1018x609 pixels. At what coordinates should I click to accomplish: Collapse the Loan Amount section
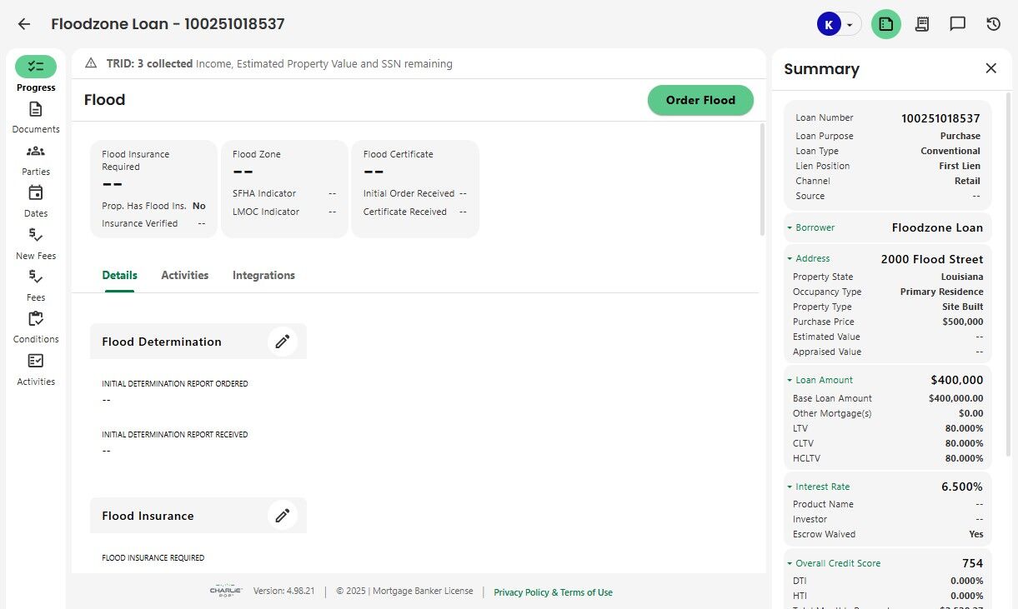pos(790,380)
